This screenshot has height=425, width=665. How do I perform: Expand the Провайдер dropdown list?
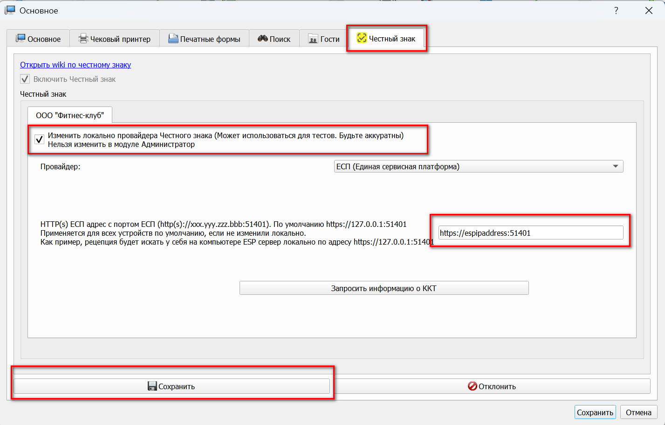tap(479, 166)
